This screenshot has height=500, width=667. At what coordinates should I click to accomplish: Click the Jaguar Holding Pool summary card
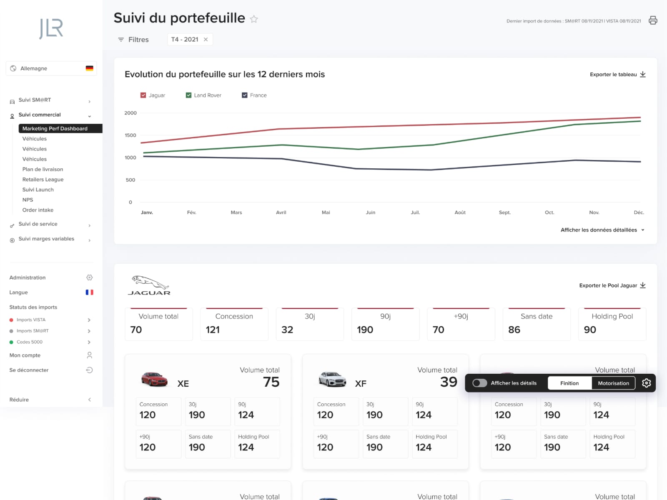pos(612,324)
